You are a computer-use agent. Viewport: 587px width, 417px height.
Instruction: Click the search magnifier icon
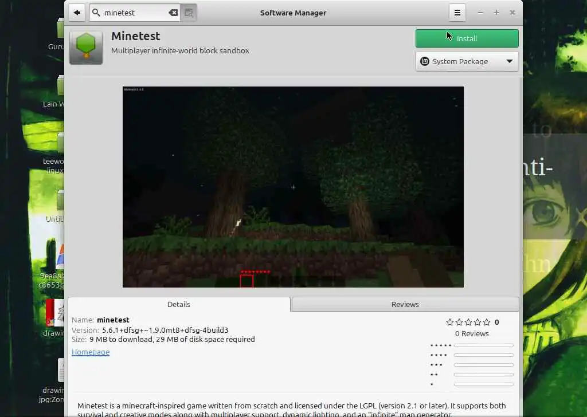pos(96,13)
